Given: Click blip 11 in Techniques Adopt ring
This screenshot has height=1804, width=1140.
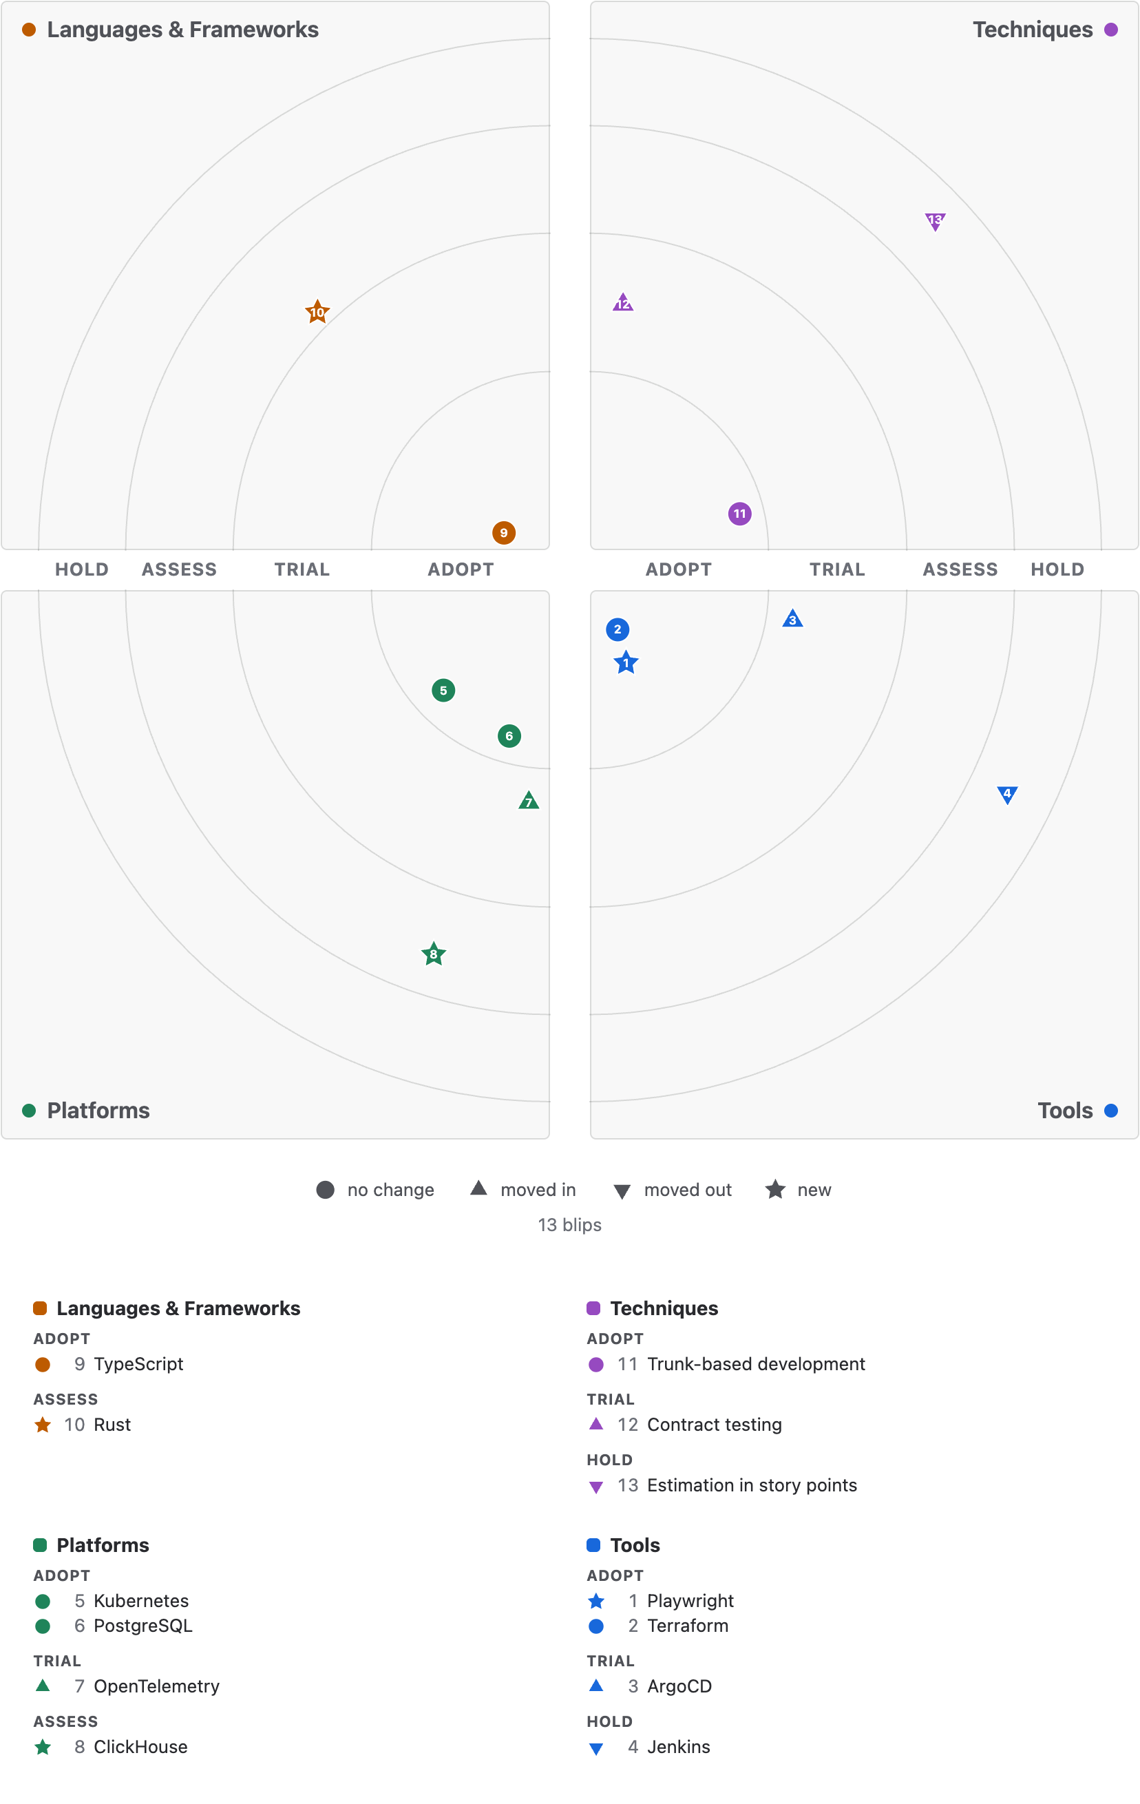Looking at the screenshot, I should coord(739,514).
